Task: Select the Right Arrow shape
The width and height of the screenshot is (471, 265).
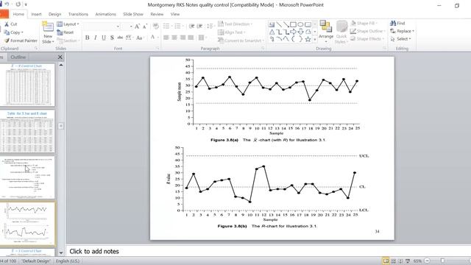Action: pyautogui.click(x=293, y=32)
